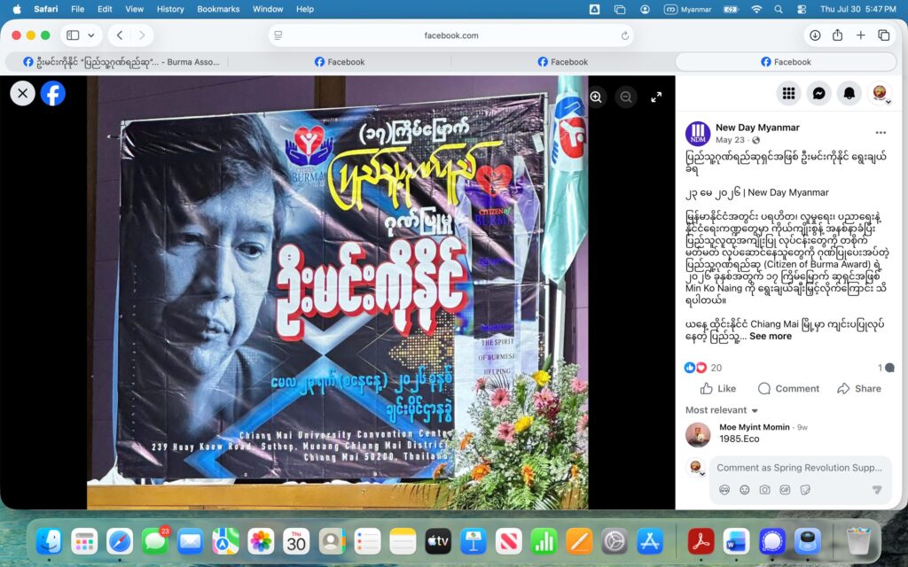
Task: Close the photo viewer with X button
Action: [x=22, y=93]
